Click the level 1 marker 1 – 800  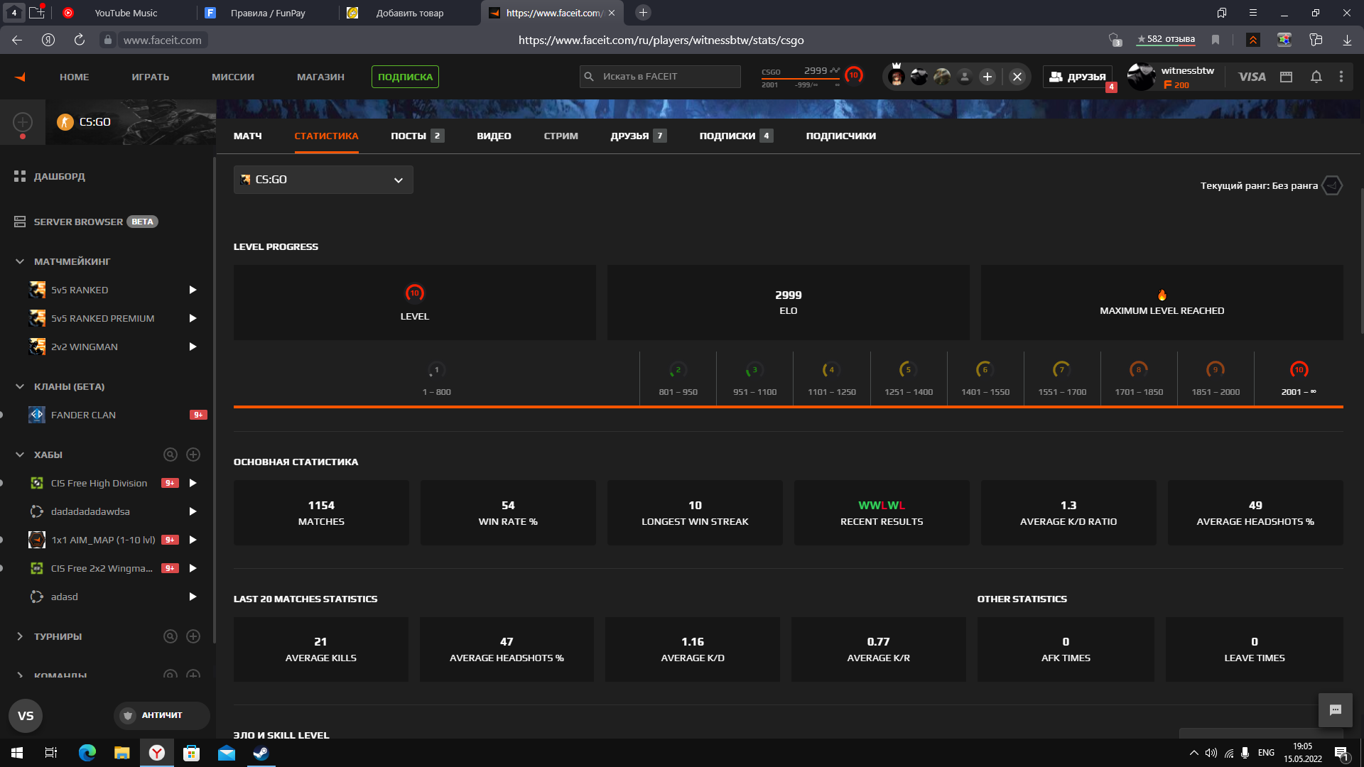tap(436, 379)
